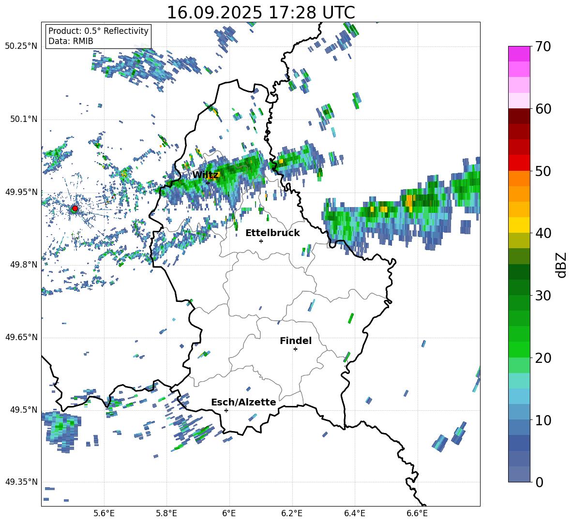The width and height of the screenshot is (573, 523).
Task: Pick the bright red swatch just above 50 dBZ
Action: (519, 163)
